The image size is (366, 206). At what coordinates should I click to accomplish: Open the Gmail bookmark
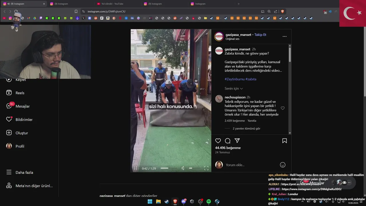click(29, 18)
